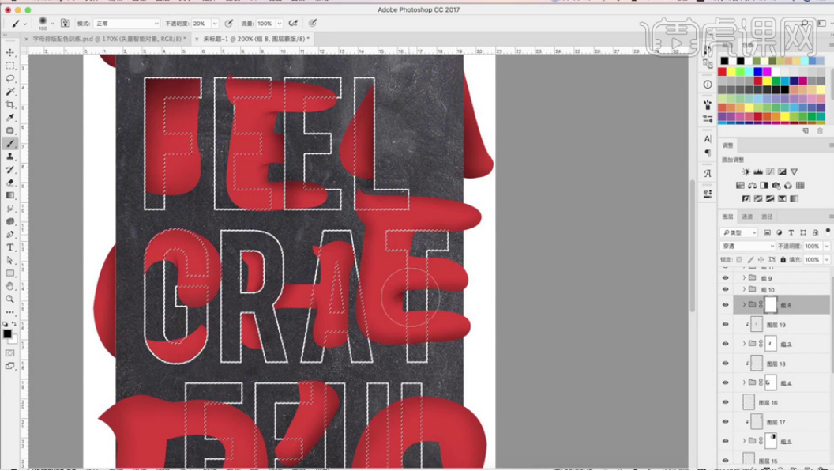This screenshot has width=834, height=471.
Task: Select the Gradient tool
Action: pos(10,195)
